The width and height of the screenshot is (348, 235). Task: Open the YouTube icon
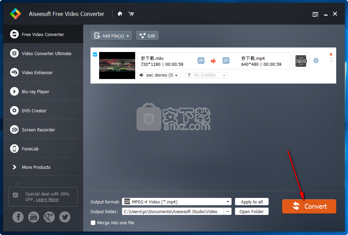[x=34, y=217]
